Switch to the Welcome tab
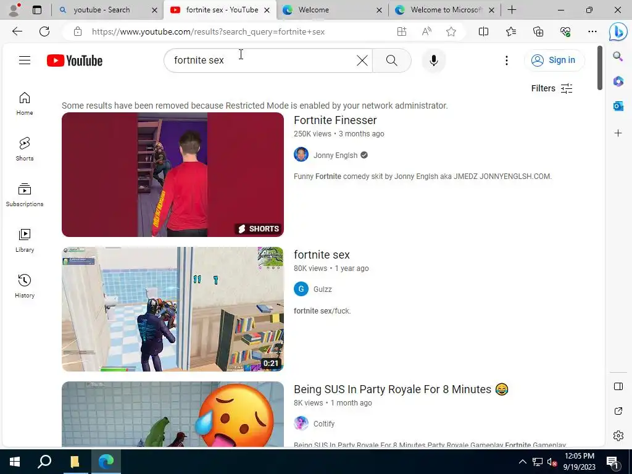The width and height of the screenshot is (632, 474). pyautogui.click(x=314, y=10)
